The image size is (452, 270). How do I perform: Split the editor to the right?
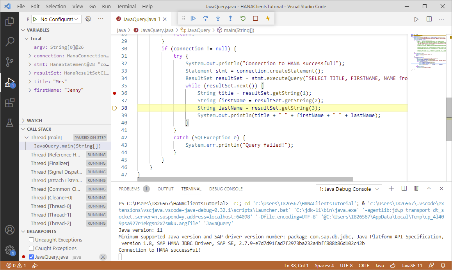pos(429,19)
